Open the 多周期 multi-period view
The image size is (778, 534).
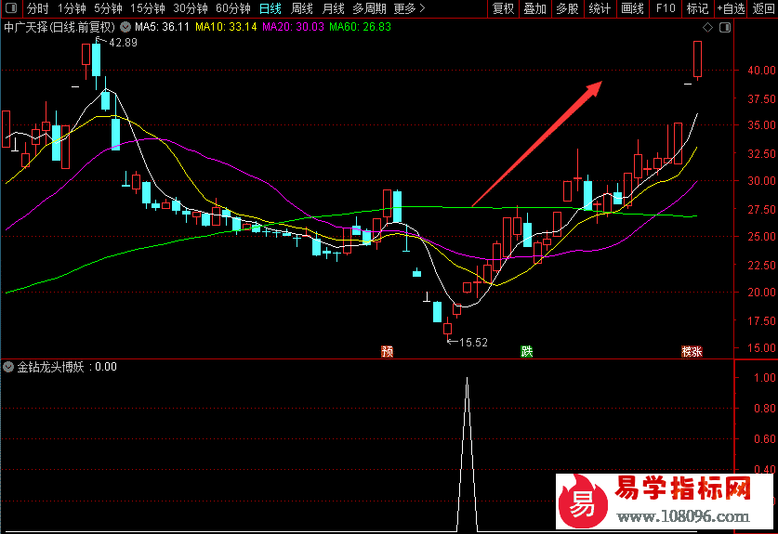point(369,8)
